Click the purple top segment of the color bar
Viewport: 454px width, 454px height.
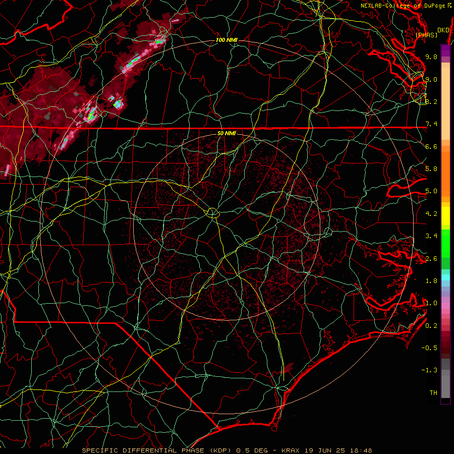(445, 50)
